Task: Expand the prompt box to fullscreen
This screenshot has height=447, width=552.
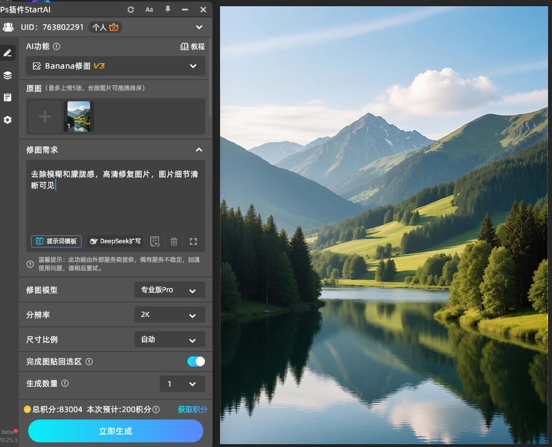Action: point(193,242)
